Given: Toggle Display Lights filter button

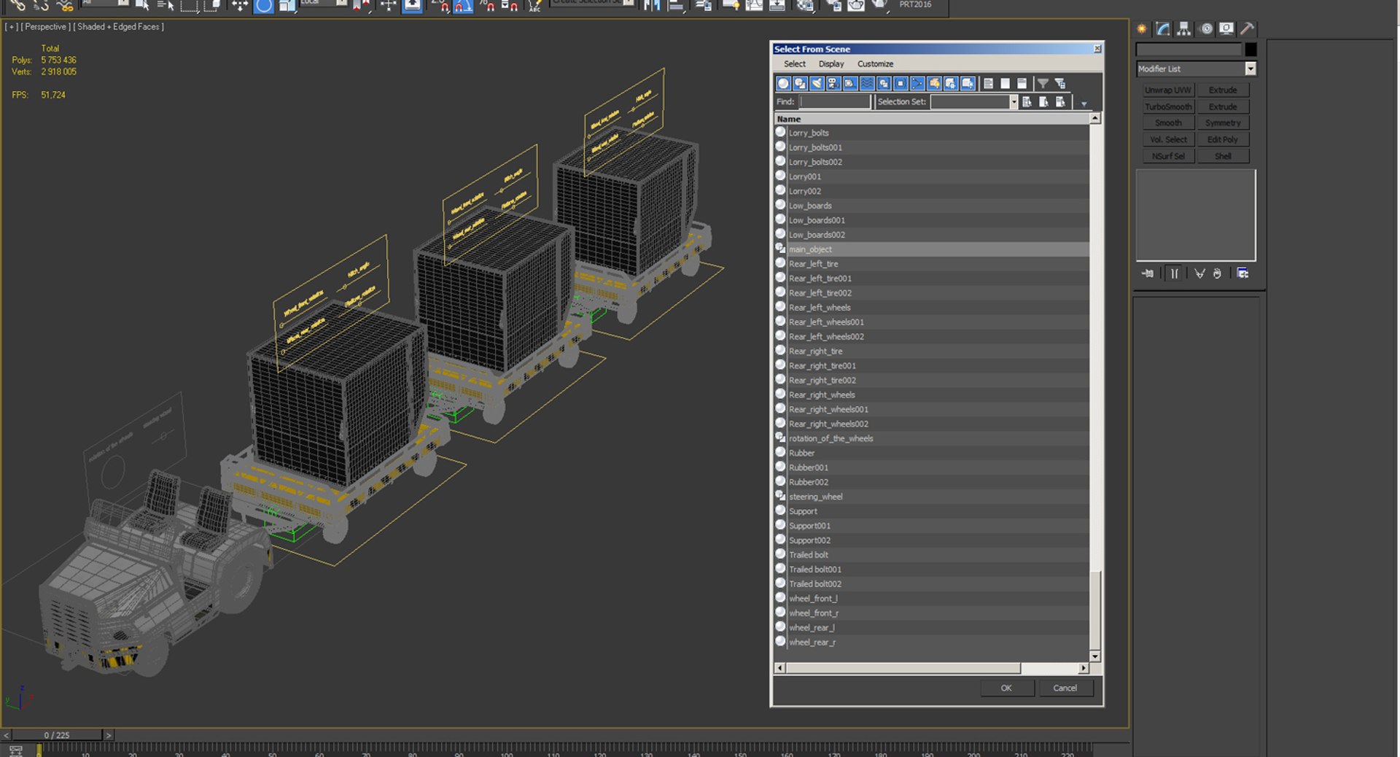Looking at the screenshot, I should [x=817, y=84].
